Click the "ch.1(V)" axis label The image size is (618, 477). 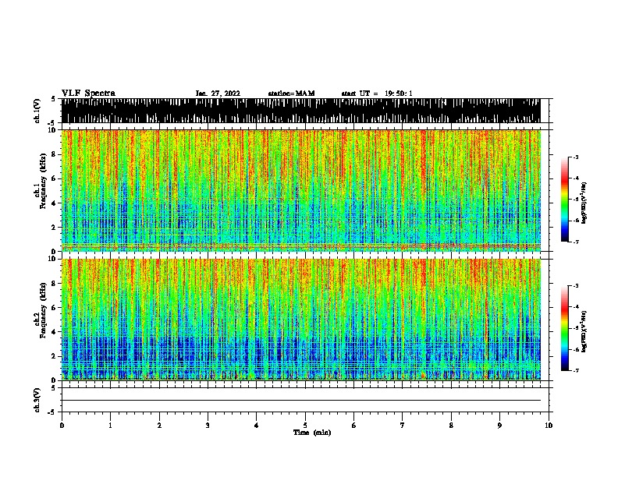[37, 111]
